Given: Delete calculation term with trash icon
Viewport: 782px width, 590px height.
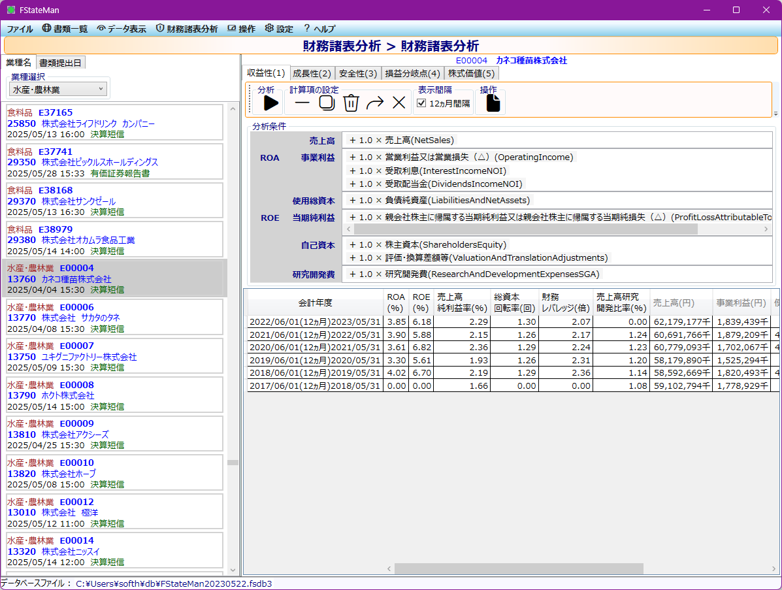Looking at the screenshot, I should point(351,103).
